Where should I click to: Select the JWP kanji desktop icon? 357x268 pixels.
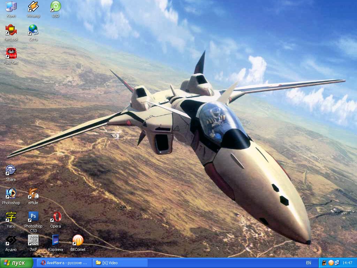[33, 240]
